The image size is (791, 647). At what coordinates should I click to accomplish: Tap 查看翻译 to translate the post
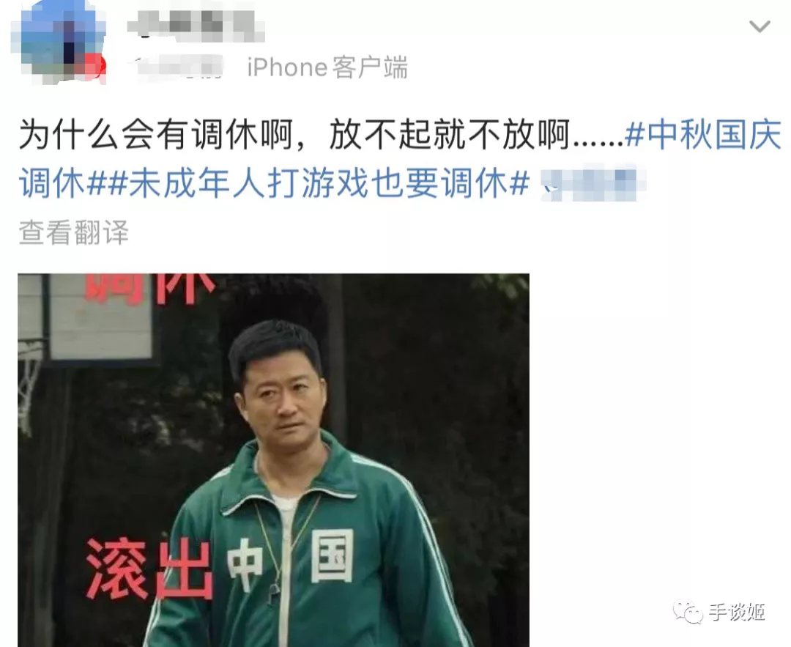[x=74, y=233]
